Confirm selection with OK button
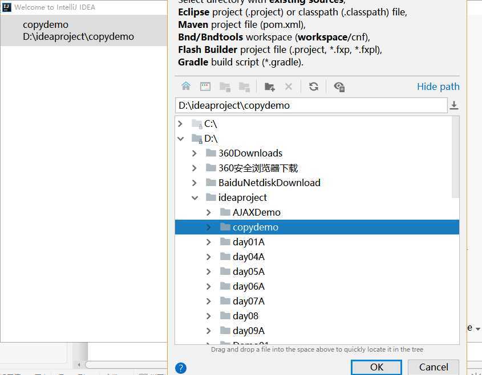The height and width of the screenshot is (375, 482). [x=376, y=367]
